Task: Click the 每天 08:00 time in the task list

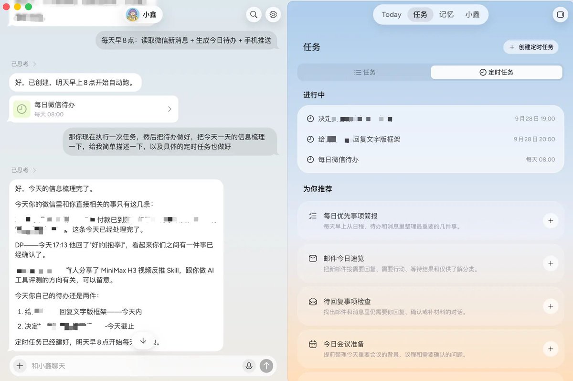Action: point(541,160)
